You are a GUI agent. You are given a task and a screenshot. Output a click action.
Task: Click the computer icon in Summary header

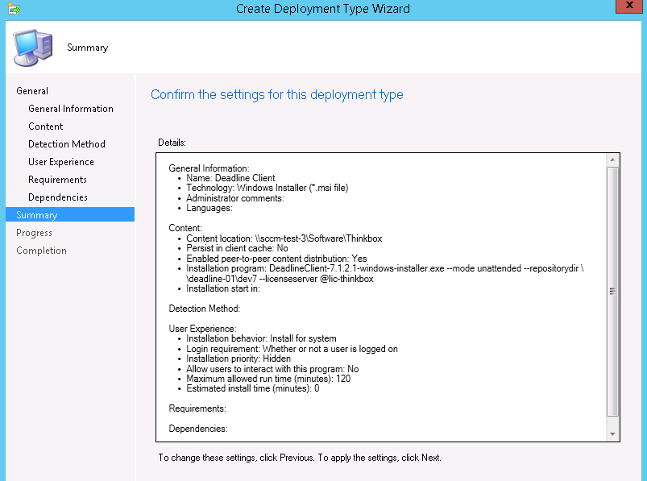tap(33, 47)
